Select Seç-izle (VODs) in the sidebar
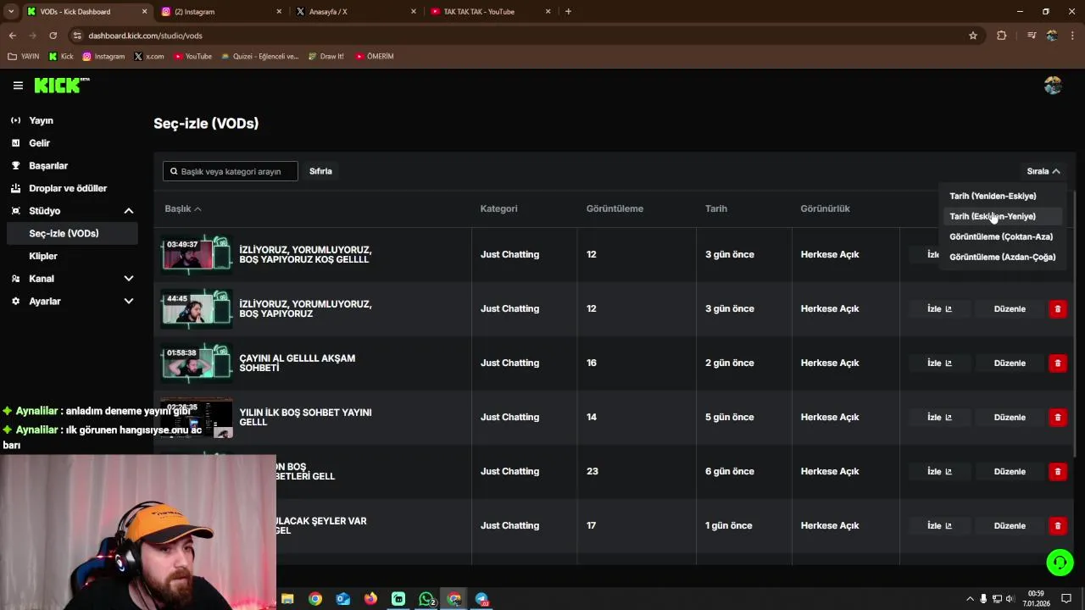The width and height of the screenshot is (1085, 610). click(x=71, y=234)
